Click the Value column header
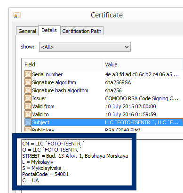Image resolution: width=183 pixels, height=193 pixels. tap(143, 64)
